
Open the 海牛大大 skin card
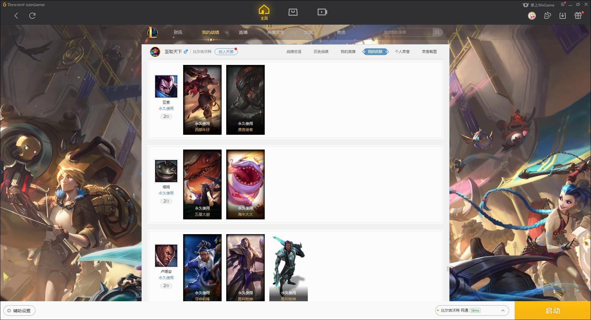(x=245, y=184)
